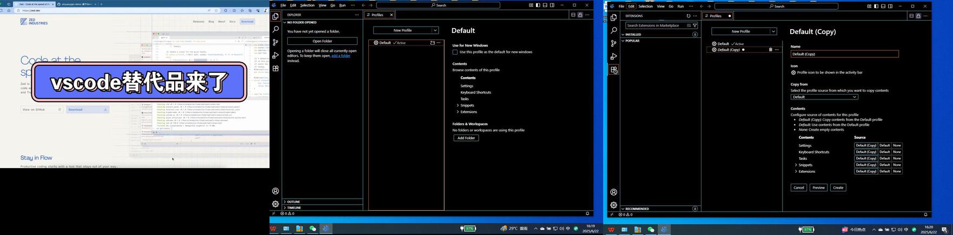The width and height of the screenshot is (953, 235).
Task: Open the Explorer view in the EXPLORER window
Action: pyautogui.click(x=275, y=17)
